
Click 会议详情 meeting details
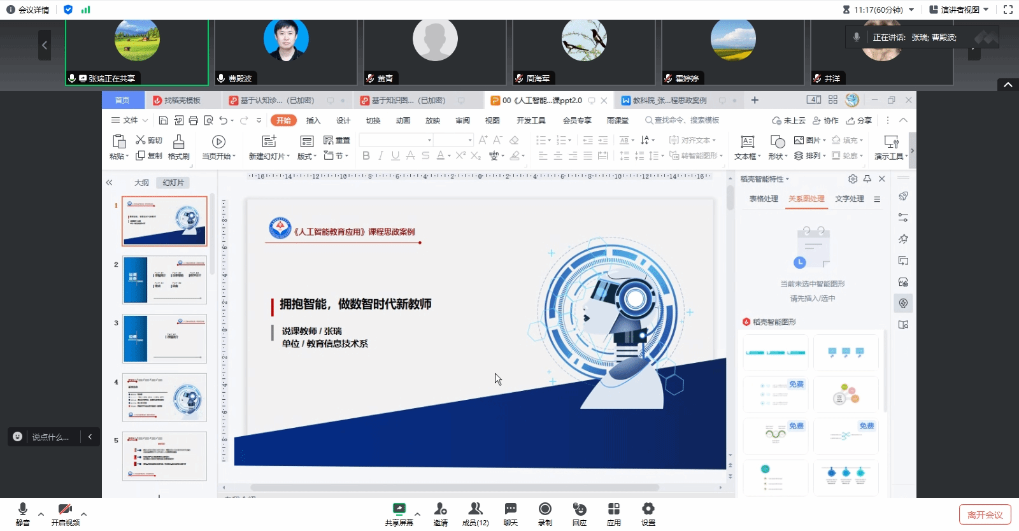pyautogui.click(x=28, y=10)
